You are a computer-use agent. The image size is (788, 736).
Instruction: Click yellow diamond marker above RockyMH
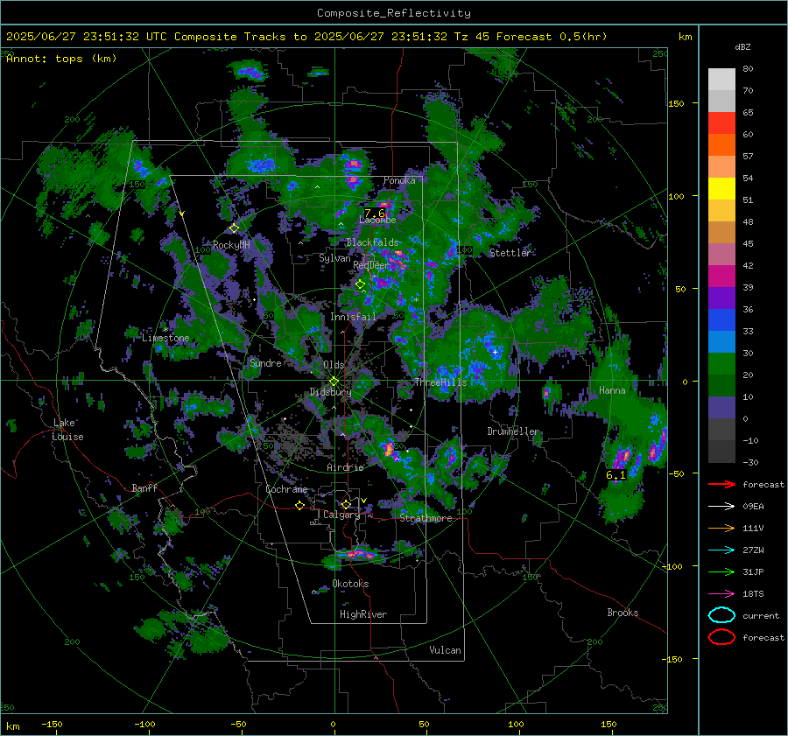[x=234, y=228]
